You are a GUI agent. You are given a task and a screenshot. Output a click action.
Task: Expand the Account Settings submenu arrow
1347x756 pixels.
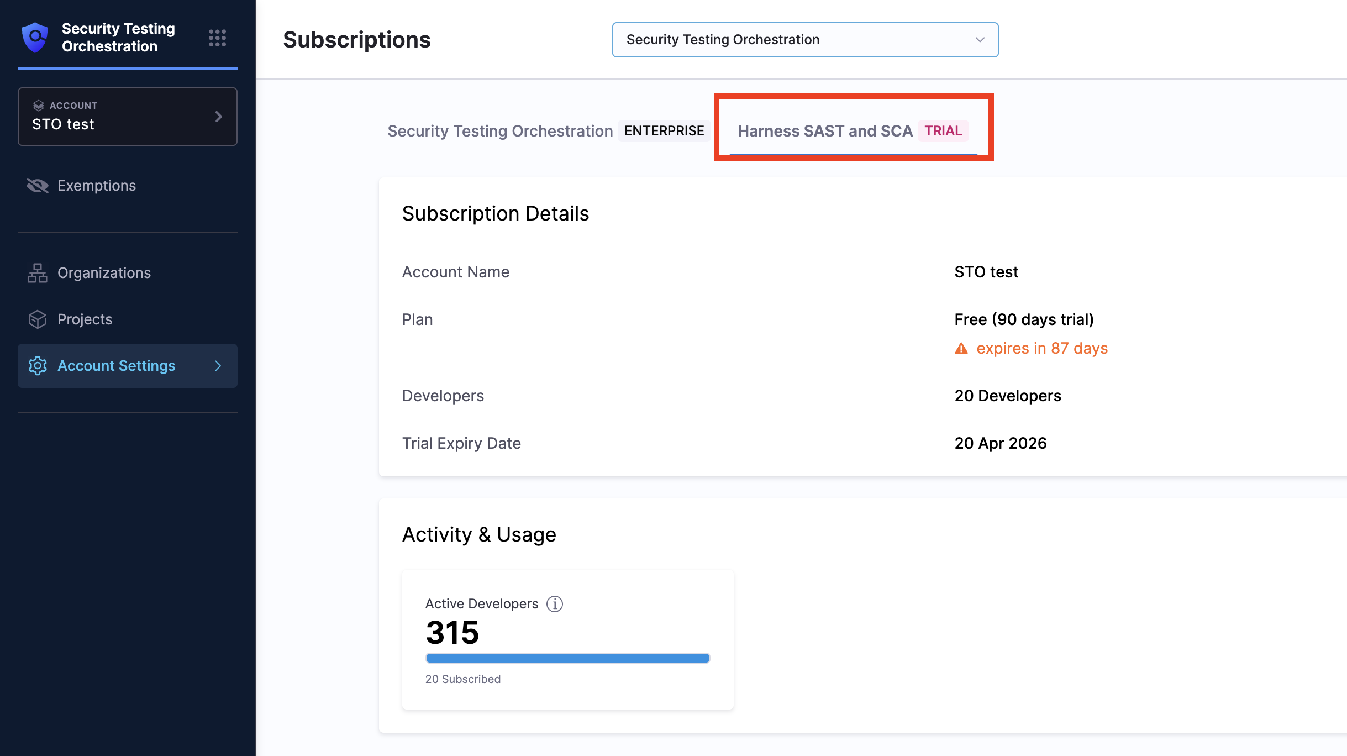click(218, 366)
